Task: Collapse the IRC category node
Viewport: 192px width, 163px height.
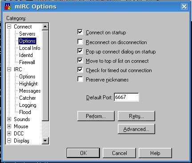Action: [9, 69]
